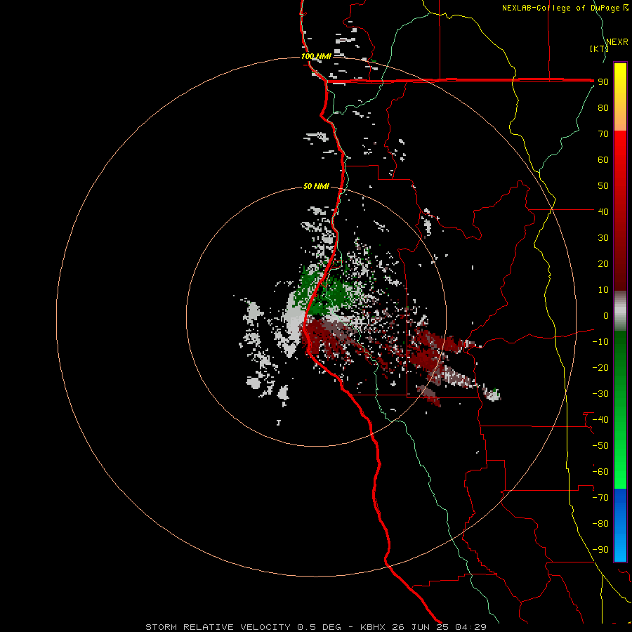The image size is (632, 632).
Task: Click the 30 value on the velocity scale
Action: (603, 238)
